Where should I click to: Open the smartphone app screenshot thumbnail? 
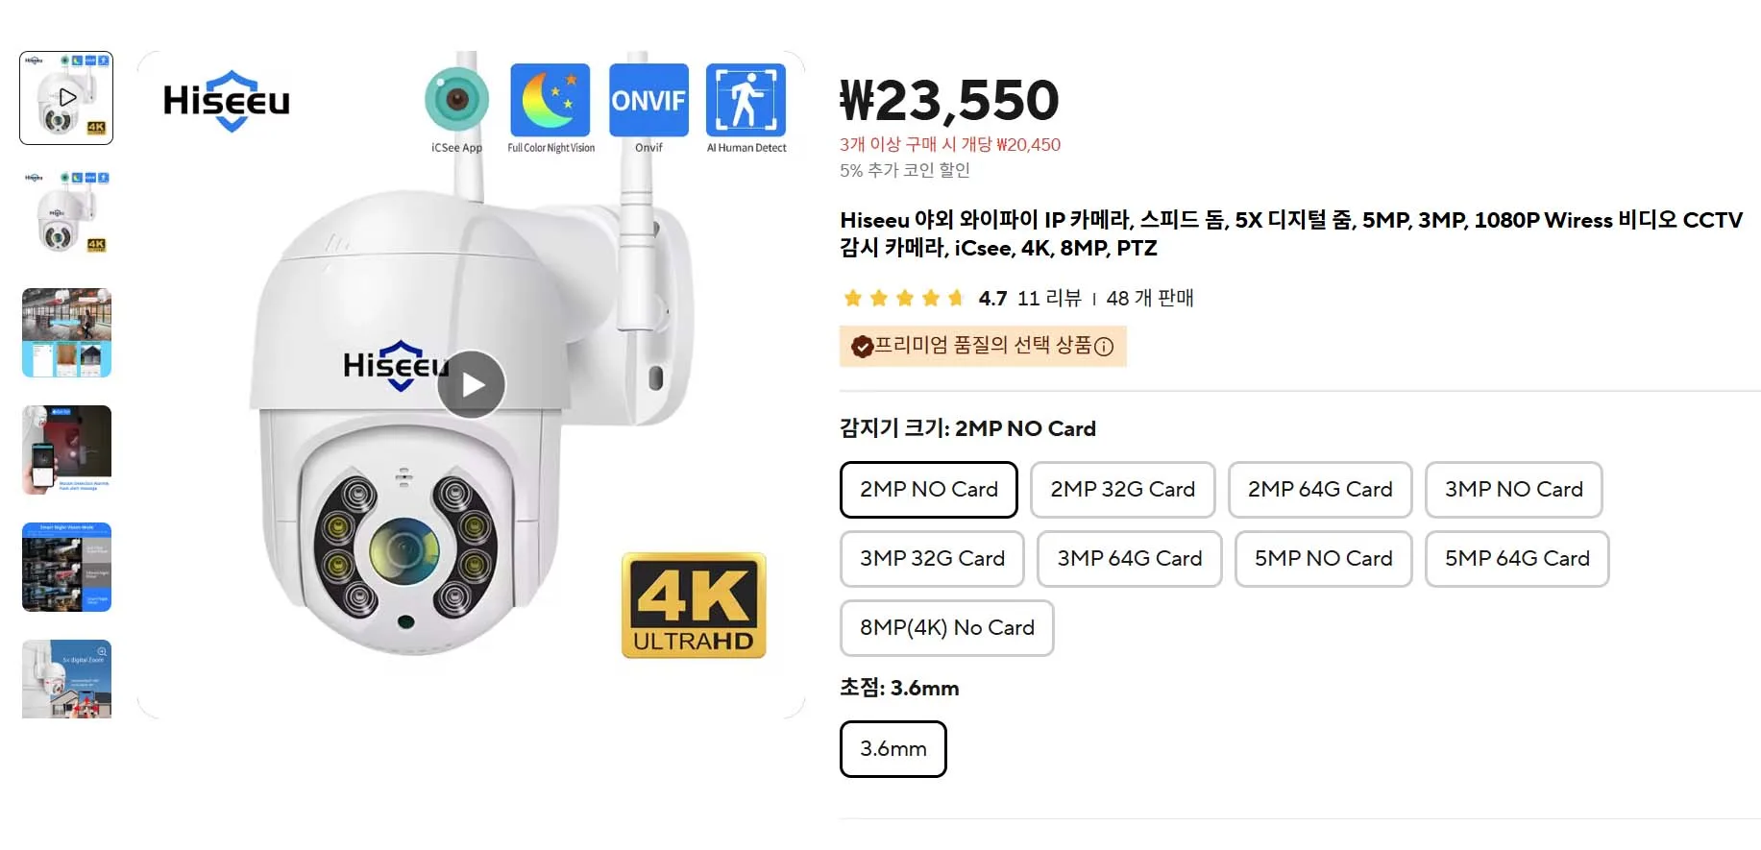(66, 451)
